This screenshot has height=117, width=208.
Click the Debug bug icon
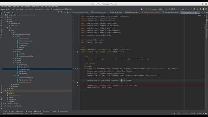coord(169,9)
